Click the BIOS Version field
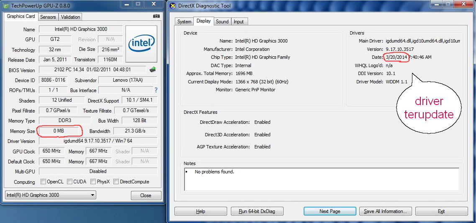Screen dimensions: 476x223 coord(92,70)
